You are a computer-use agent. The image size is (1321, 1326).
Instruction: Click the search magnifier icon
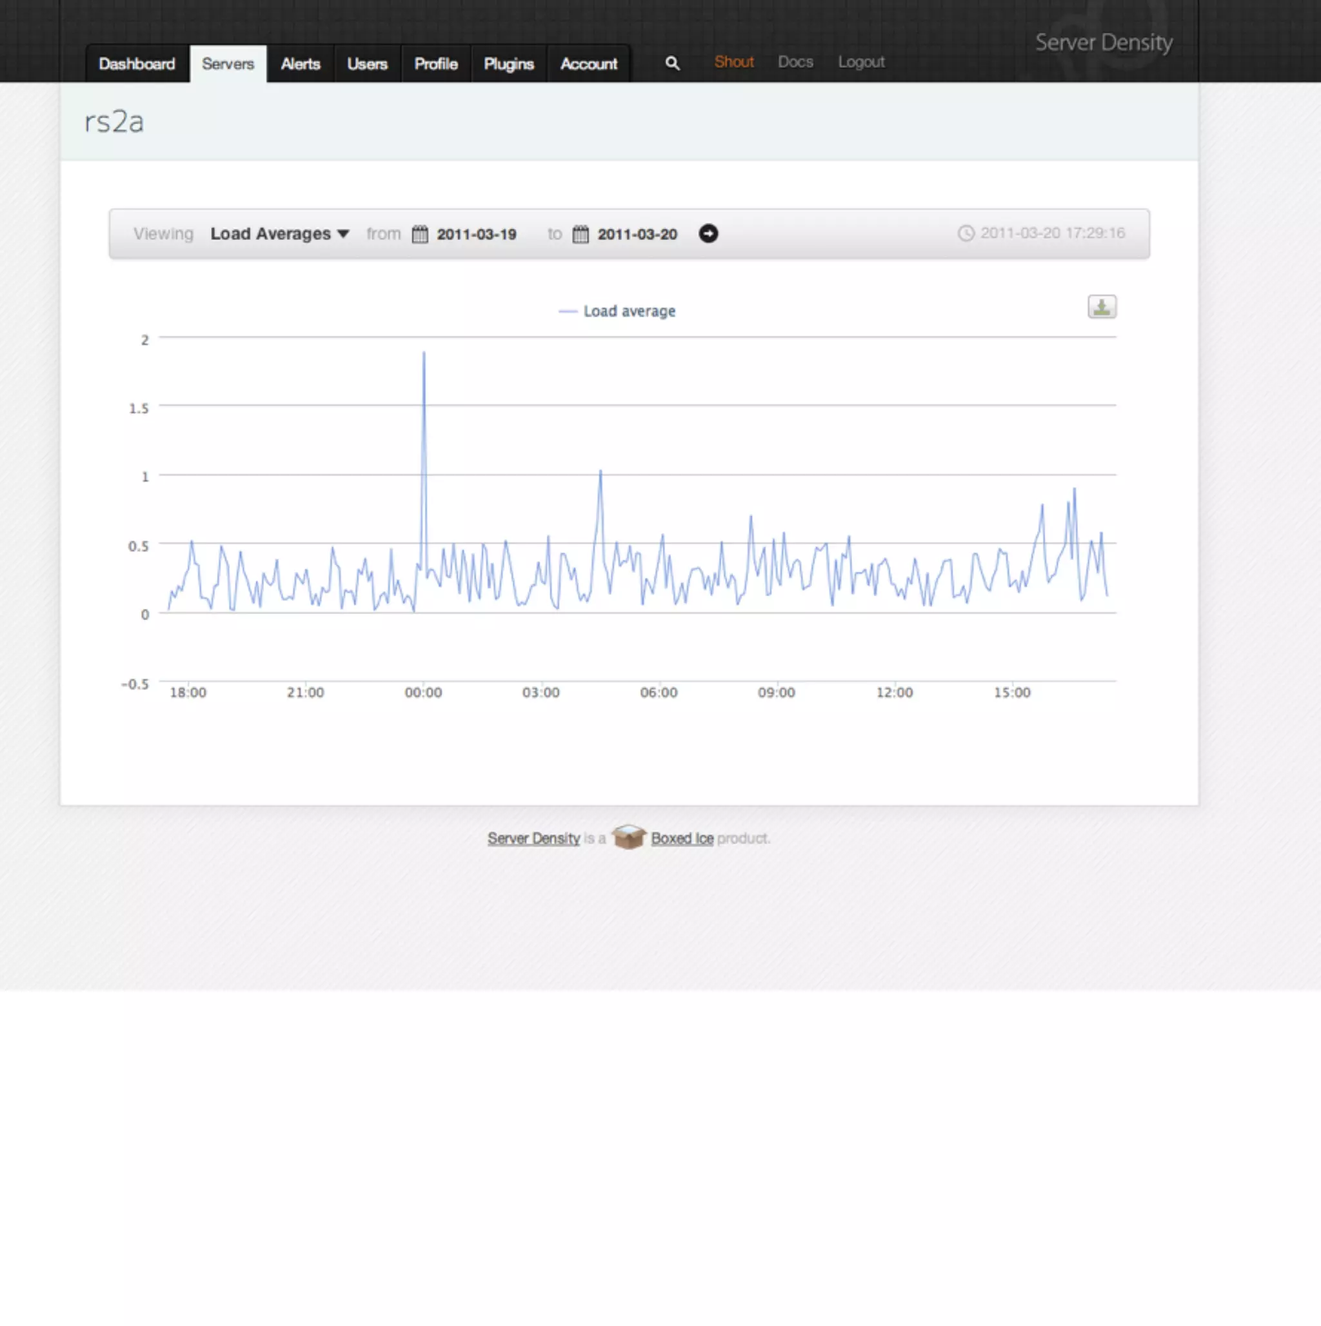672,63
